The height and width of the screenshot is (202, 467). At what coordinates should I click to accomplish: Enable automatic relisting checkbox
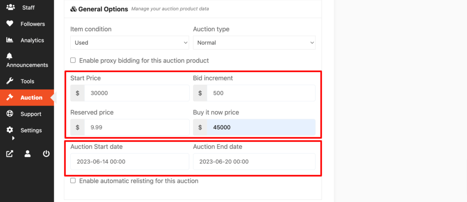coord(73,181)
